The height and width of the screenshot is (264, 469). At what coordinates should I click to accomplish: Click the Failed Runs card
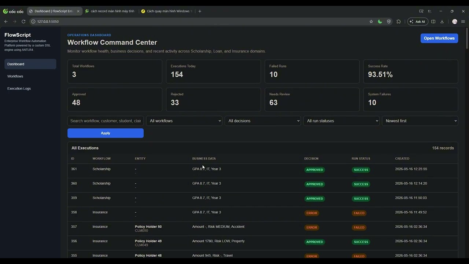(x=312, y=71)
